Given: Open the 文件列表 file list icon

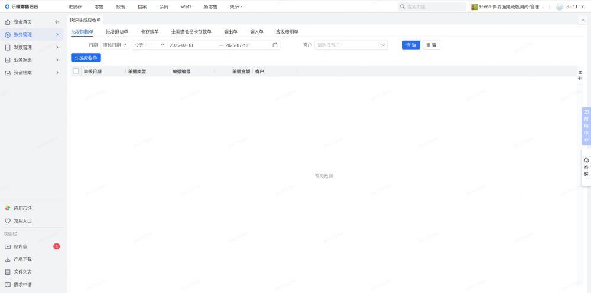Looking at the screenshot, I should coord(8,272).
